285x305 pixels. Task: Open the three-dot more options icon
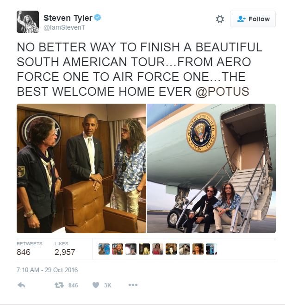(x=133, y=285)
